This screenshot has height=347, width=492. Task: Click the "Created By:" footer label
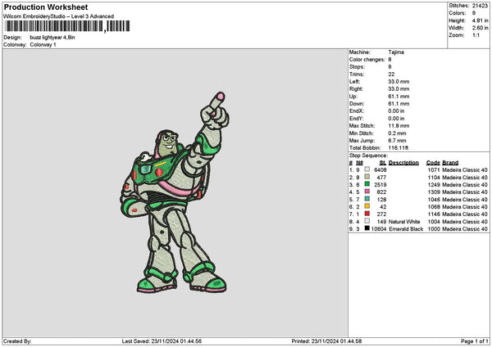click(17, 341)
